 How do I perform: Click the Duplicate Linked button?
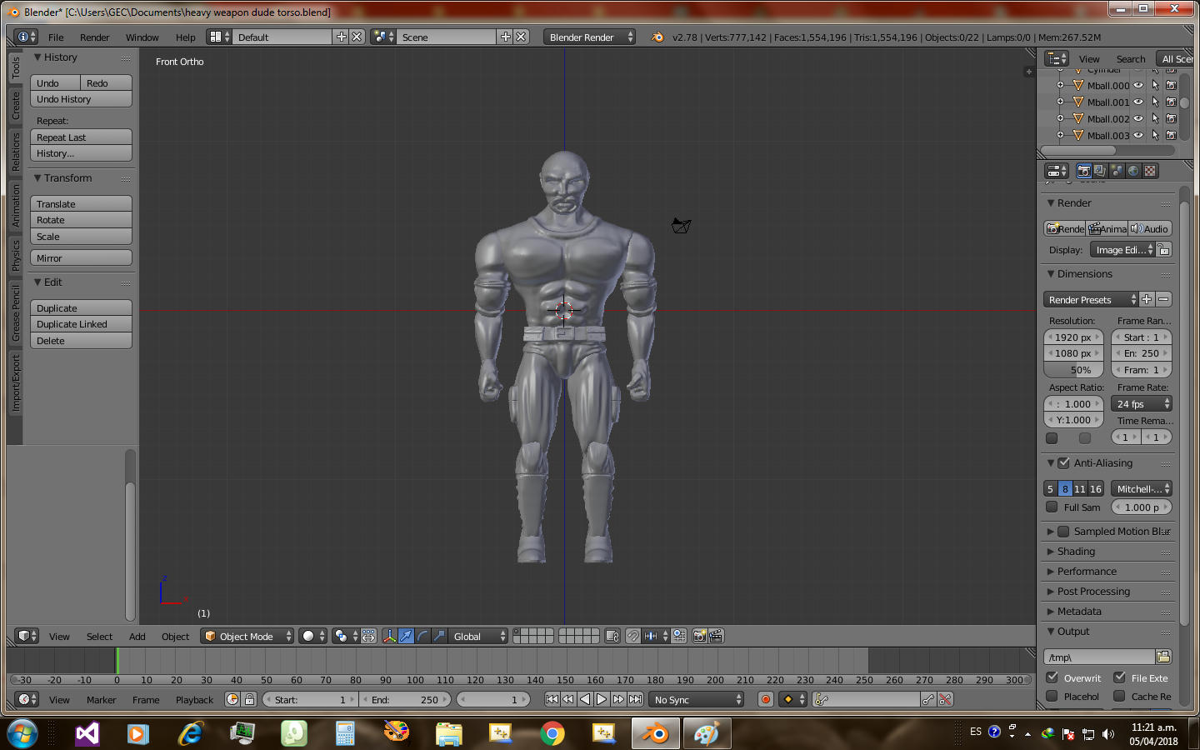[x=81, y=324]
